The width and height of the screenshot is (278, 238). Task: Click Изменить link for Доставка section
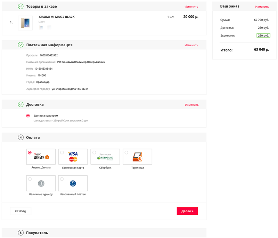[192, 105]
